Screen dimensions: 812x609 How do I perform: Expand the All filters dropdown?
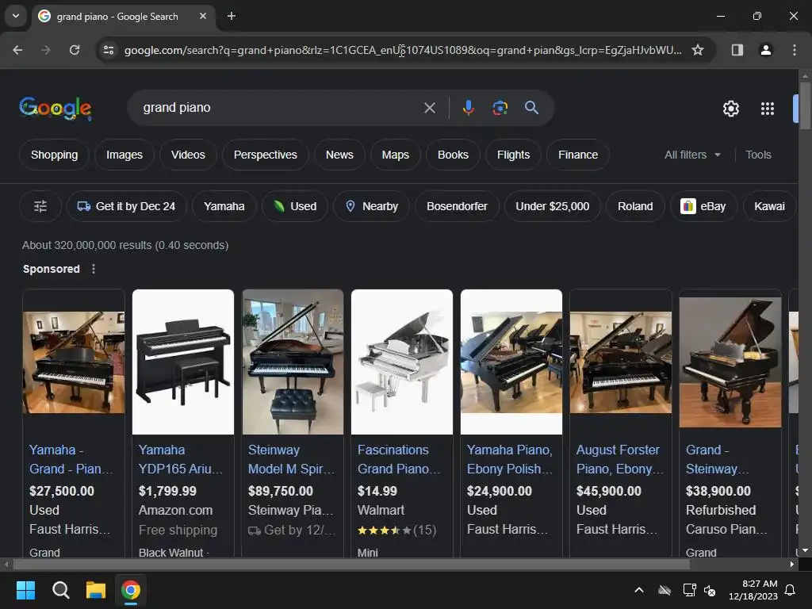(x=692, y=155)
